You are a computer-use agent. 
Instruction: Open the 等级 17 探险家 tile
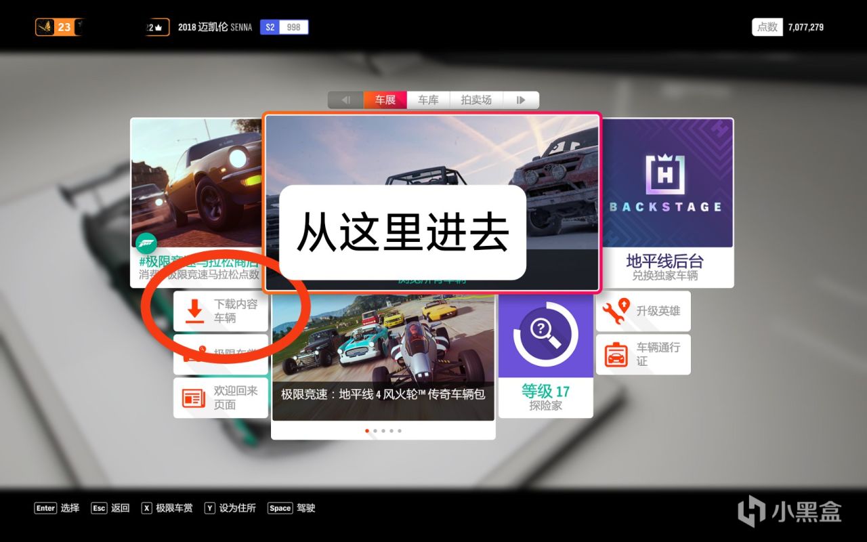546,356
